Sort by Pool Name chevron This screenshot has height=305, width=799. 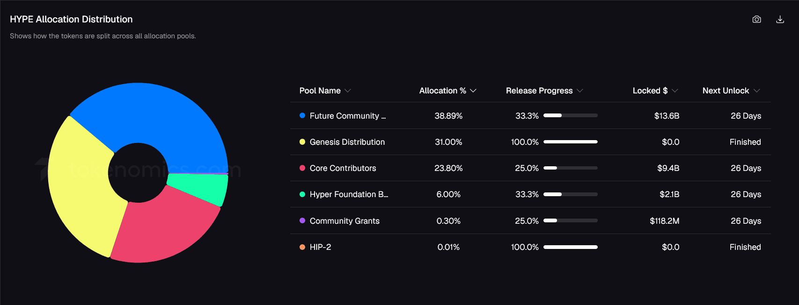[x=347, y=91]
